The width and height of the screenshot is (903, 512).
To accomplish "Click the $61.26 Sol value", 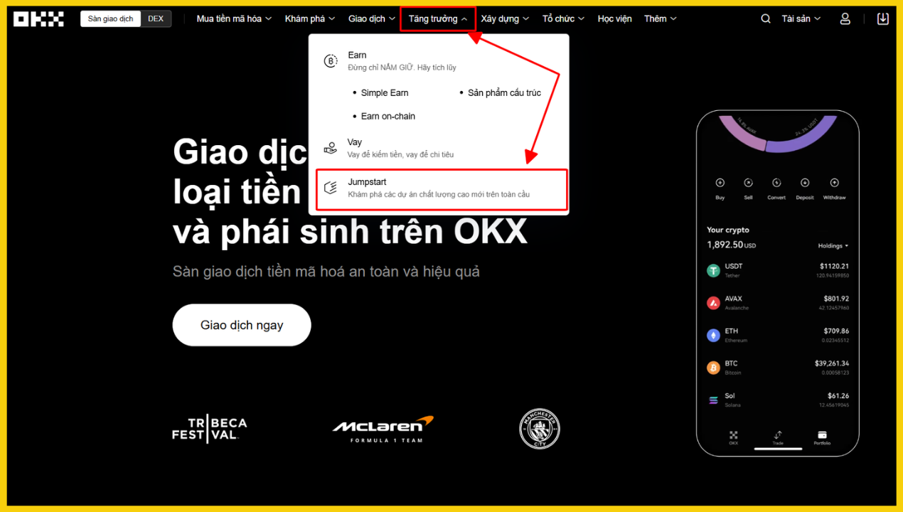I will point(838,396).
